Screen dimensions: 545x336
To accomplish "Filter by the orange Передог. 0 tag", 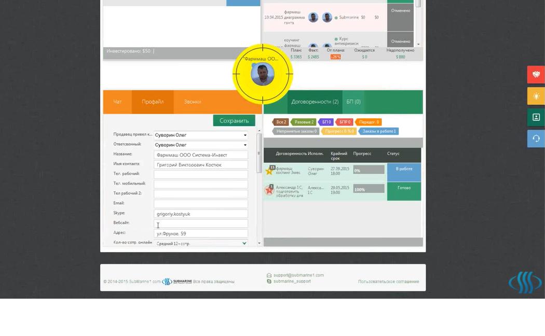I will point(369,122).
